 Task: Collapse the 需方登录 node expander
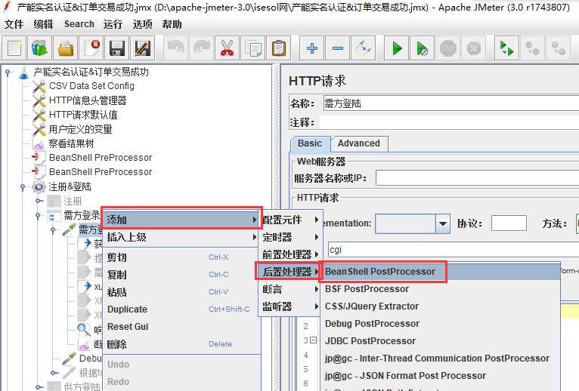coord(38,216)
